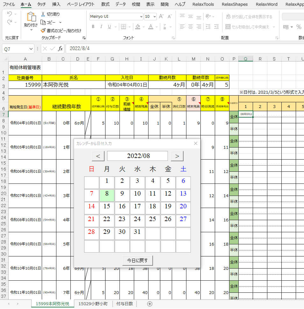Open the 挿入 ribbon tab
Viewport: 304px width, 309px height.
point(56,4)
